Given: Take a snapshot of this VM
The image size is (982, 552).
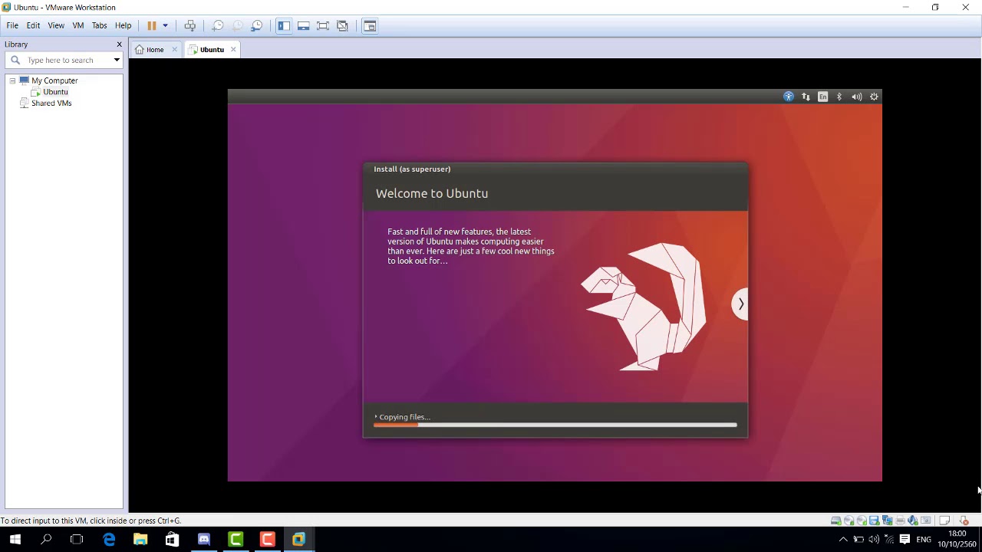Looking at the screenshot, I should [x=218, y=25].
